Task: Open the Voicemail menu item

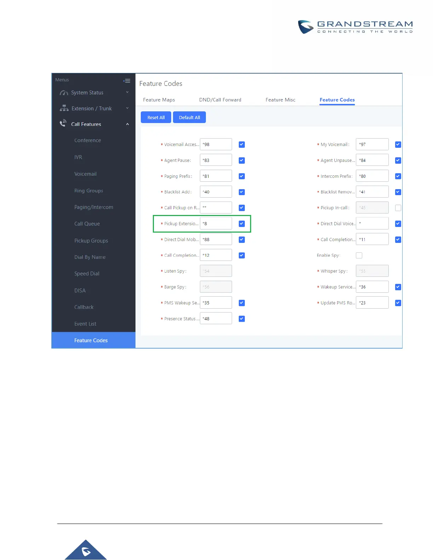Action: (85, 174)
